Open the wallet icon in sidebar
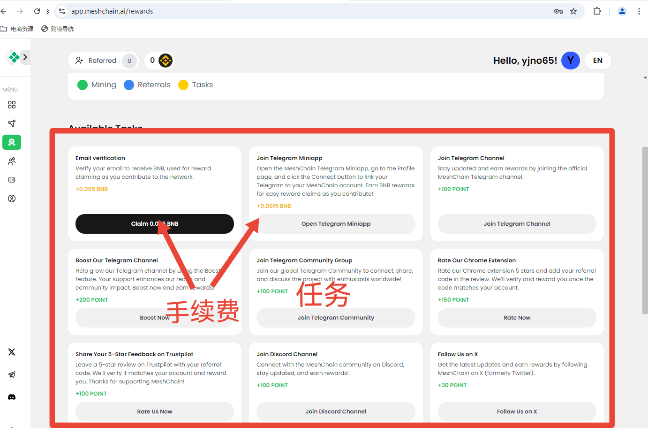The height and width of the screenshot is (428, 648). [x=12, y=180]
